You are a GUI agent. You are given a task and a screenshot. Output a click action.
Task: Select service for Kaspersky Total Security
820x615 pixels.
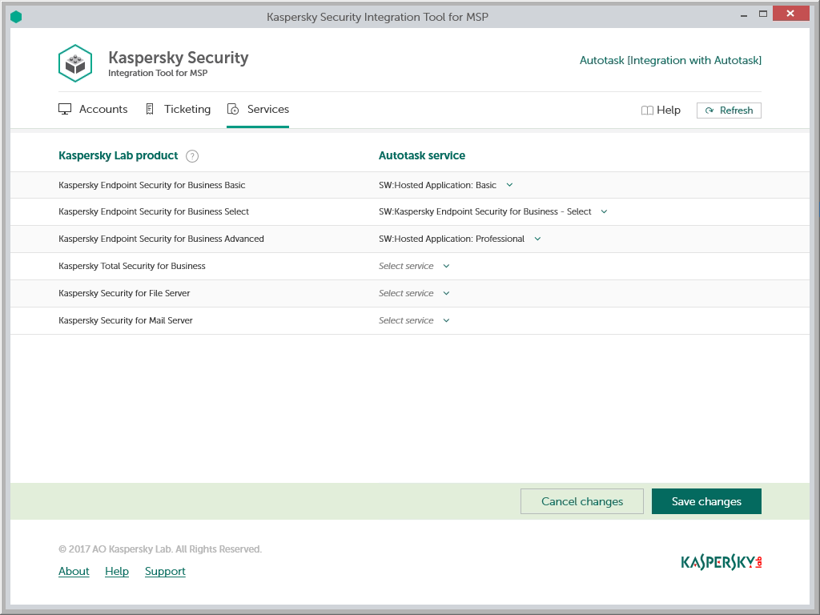pyautogui.click(x=446, y=266)
